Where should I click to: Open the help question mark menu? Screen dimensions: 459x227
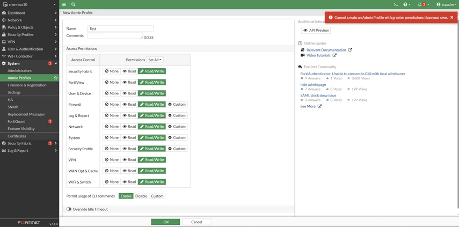407,4
